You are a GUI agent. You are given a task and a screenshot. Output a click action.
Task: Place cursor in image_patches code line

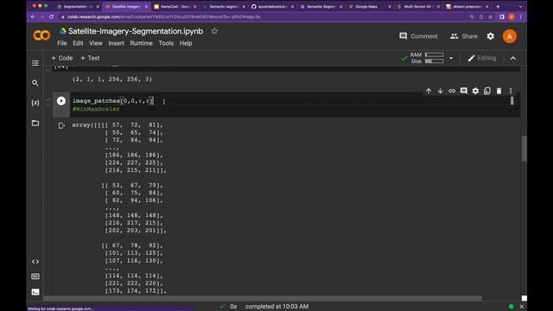(113, 101)
